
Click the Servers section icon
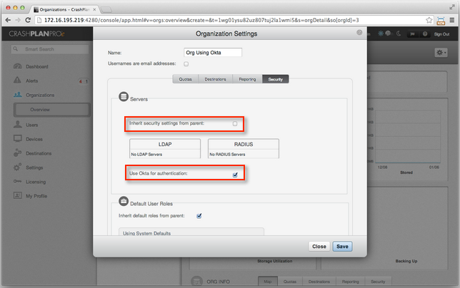[124, 96]
